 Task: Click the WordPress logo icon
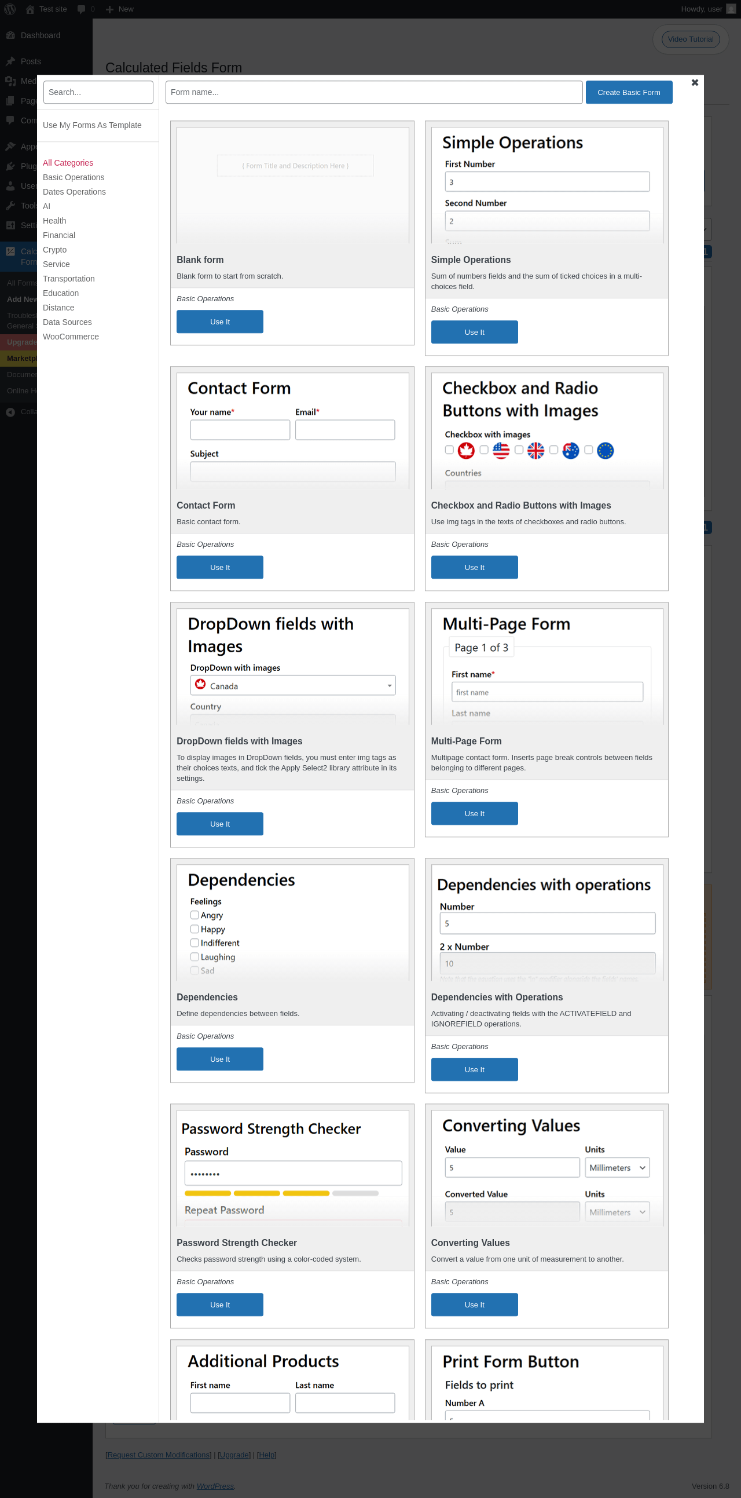pos(10,9)
